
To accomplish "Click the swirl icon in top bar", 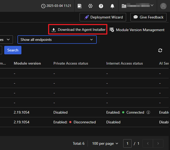I will (90, 6).
